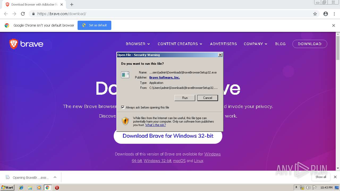Close the Security Warning dialog
The width and height of the screenshot is (340, 191).
(x=220, y=55)
